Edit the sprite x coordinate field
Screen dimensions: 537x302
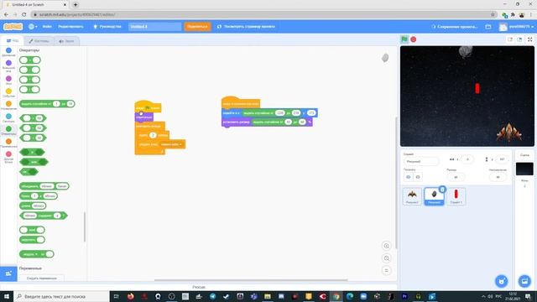pos(467,159)
